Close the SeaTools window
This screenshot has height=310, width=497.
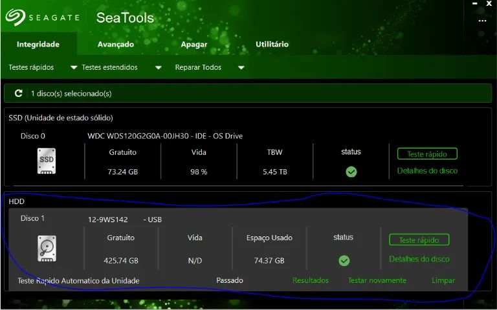point(489,4)
